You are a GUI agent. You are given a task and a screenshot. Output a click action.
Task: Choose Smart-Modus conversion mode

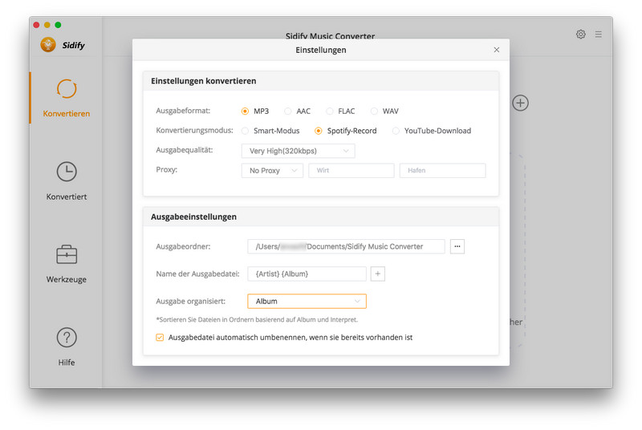tap(245, 131)
